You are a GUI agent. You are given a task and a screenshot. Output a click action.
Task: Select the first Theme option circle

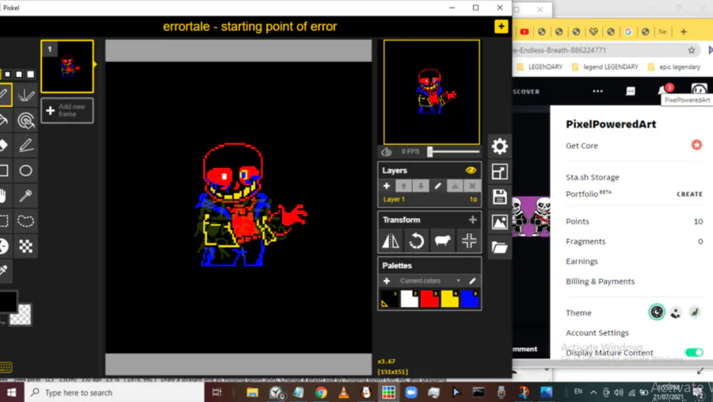pos(657,312)
